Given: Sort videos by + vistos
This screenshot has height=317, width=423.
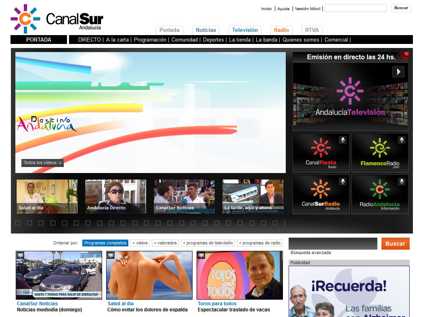Looking at the screenshot, I should pyautogui.click(x=140, y=243).
